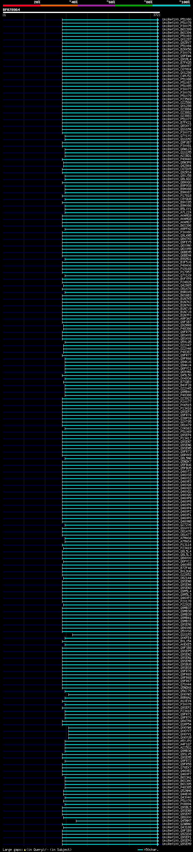Select the UniRef100_P06515 label
The width and height of the screenshot is (193, 852).
point(177,405)
